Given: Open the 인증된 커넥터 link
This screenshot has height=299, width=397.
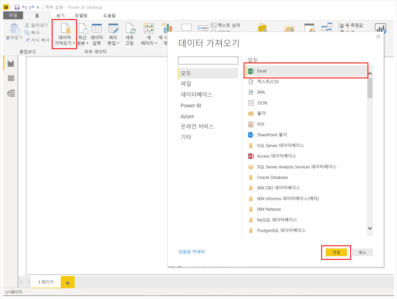Looking at the screenshot, I should (x=192, y=252).
